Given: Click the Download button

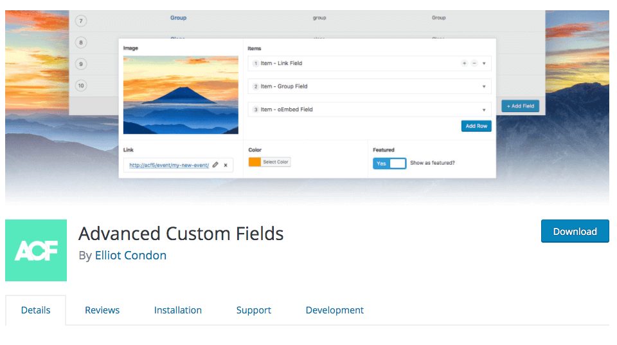Looking at the screenshot, I should point(575,231).
